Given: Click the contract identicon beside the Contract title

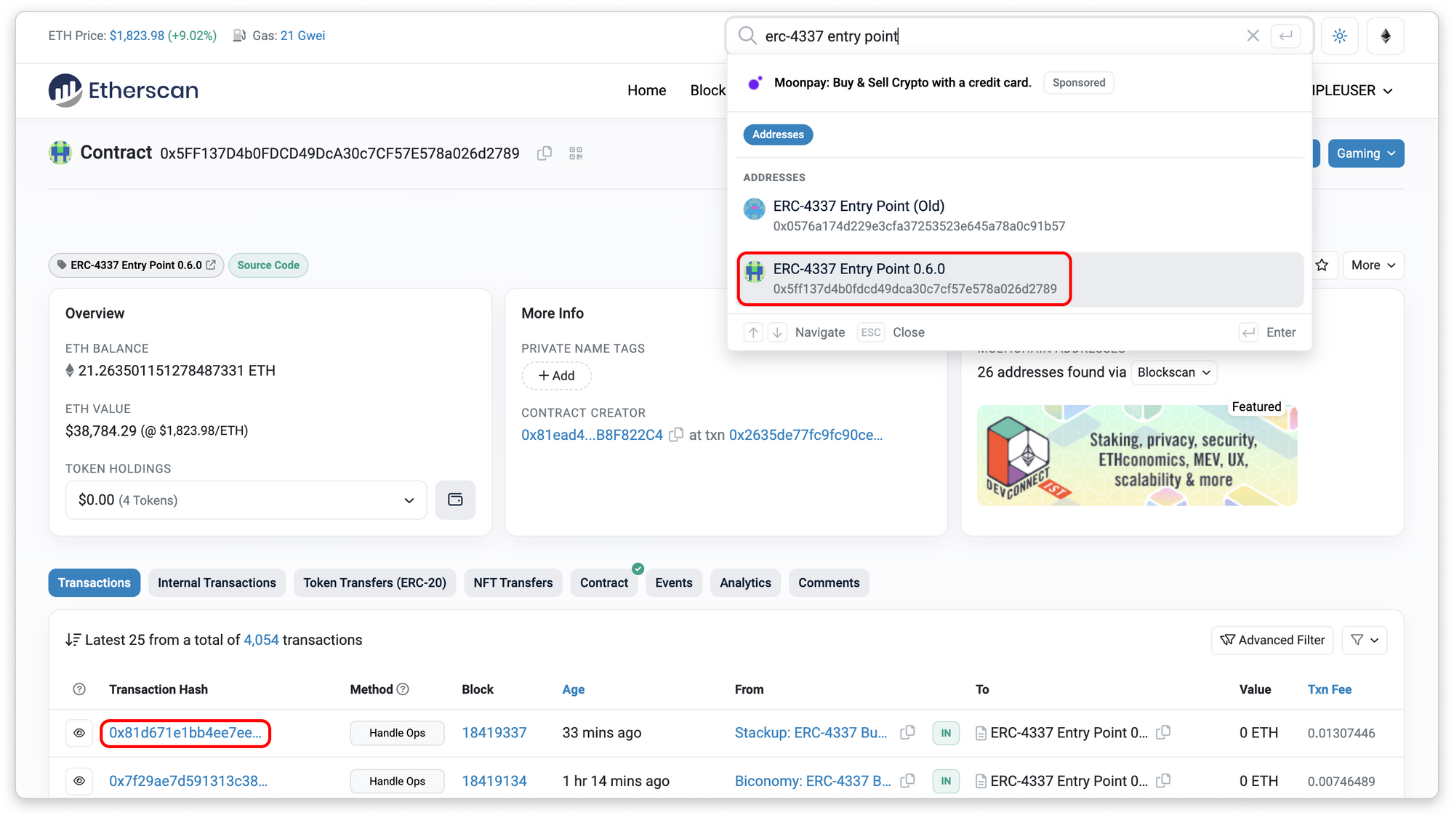Looking at the screenshot, I should tap(60, 153).
